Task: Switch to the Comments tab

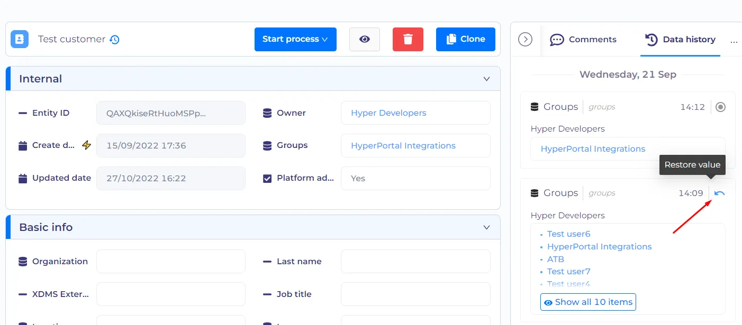Action: coord(583,40)
